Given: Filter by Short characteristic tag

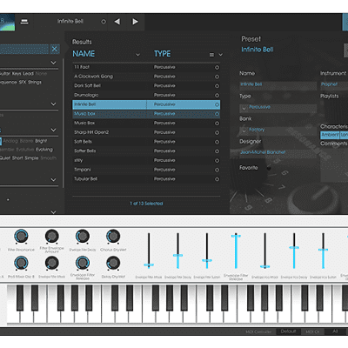Looking at the screenshot, I should click(x=17, y=158).
